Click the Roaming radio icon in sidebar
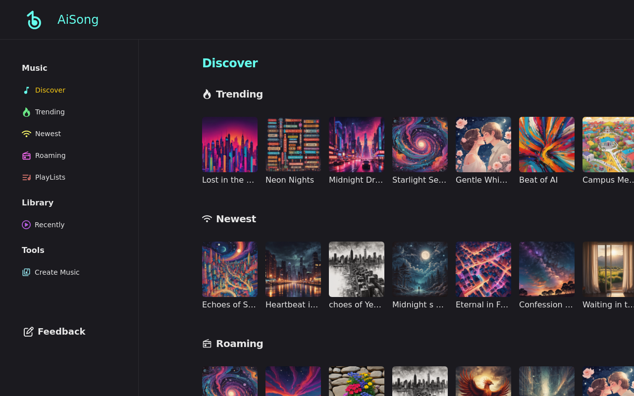This screenshot has height=396, width=634. pyautogui.click(x=26, y=155)
